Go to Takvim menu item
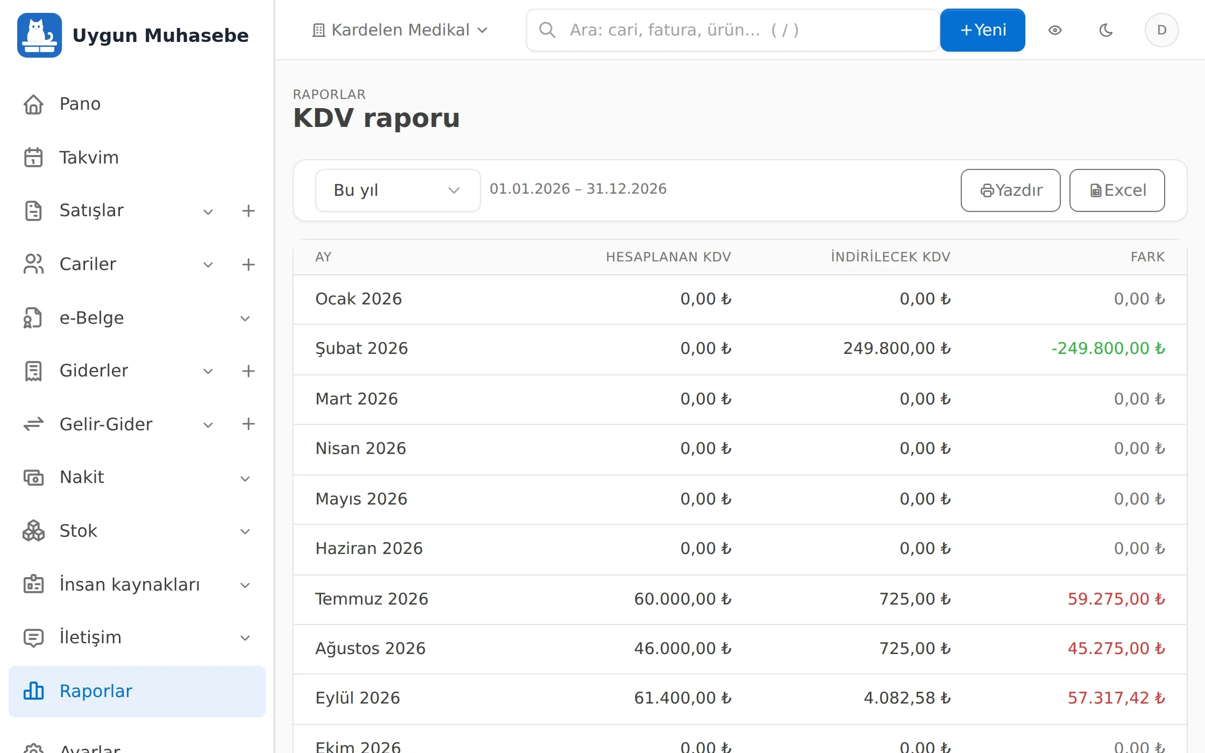Viewport: 1205px width, 753px height. tap(137, 158)
